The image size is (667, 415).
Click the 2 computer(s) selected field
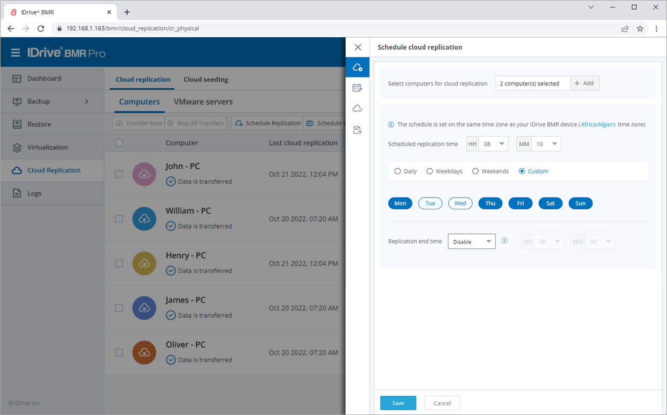(x=533, y=83)
